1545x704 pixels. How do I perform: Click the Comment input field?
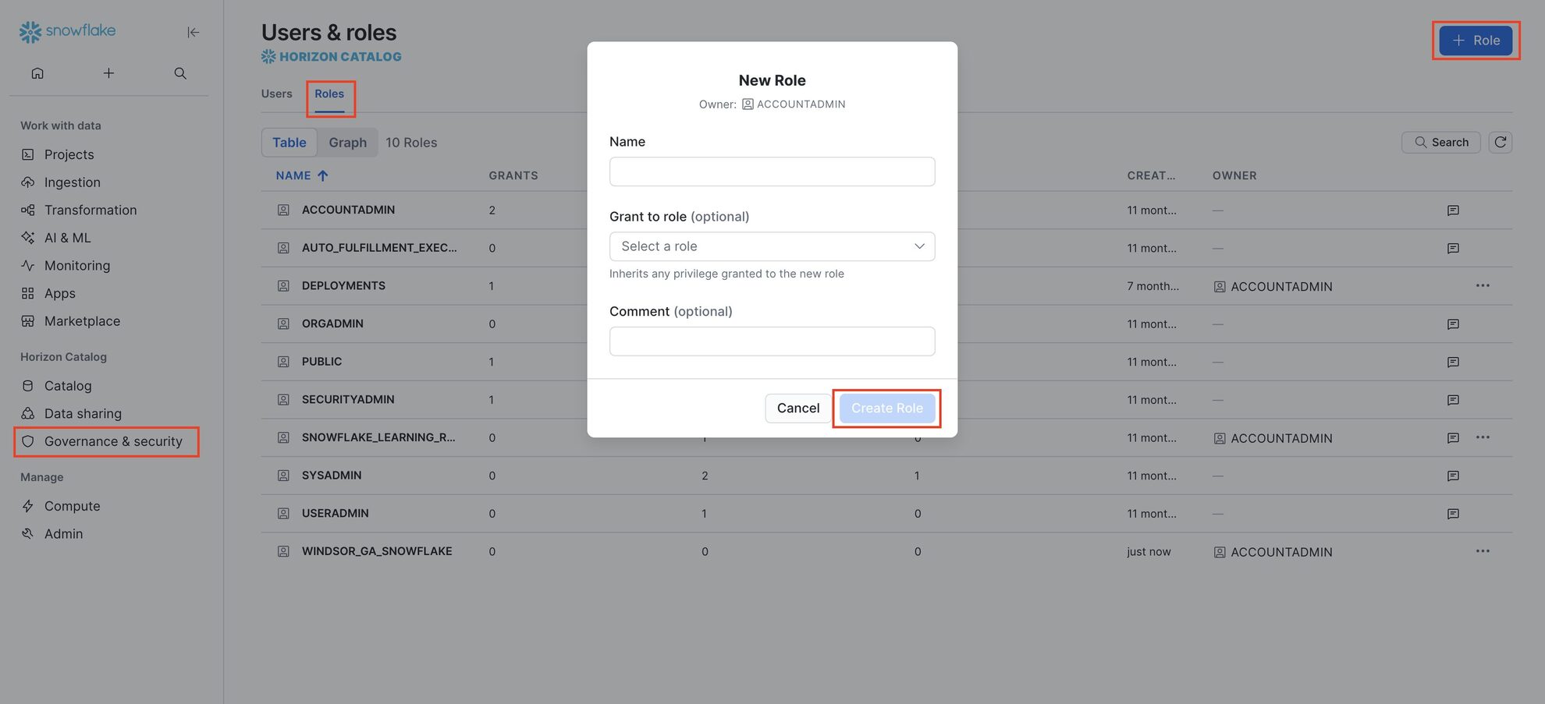(x=772, y=341)
